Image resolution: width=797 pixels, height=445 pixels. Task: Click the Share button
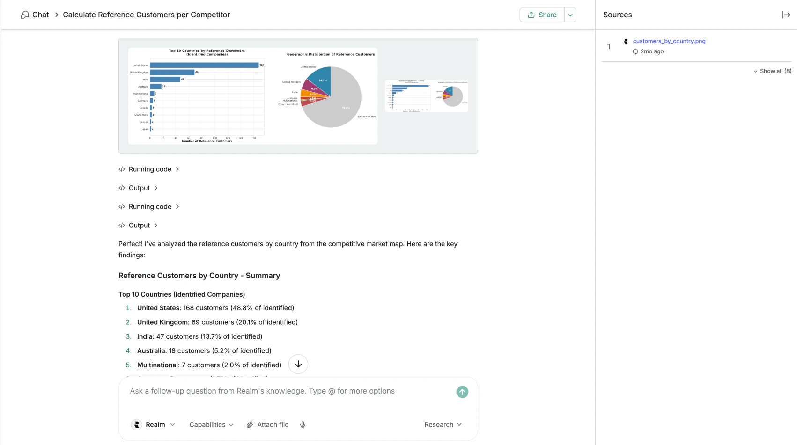[x=541, y=15]
